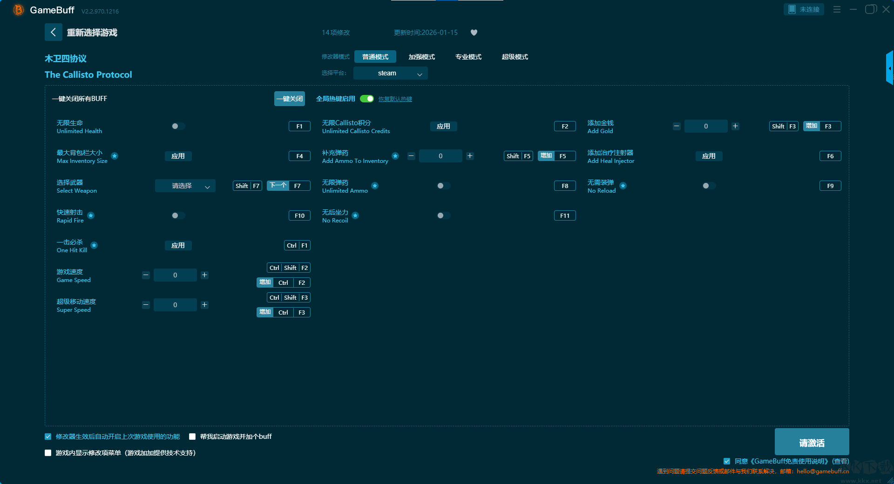Click the not-connected device status button
Image resolution: width=894 pixels, height=484 pixels.
coord(804,9)
